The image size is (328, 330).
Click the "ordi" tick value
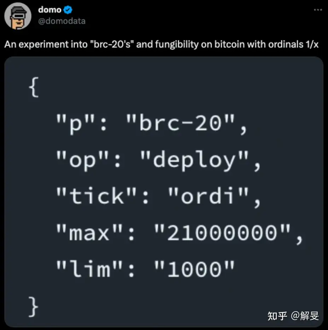[208, 196]
